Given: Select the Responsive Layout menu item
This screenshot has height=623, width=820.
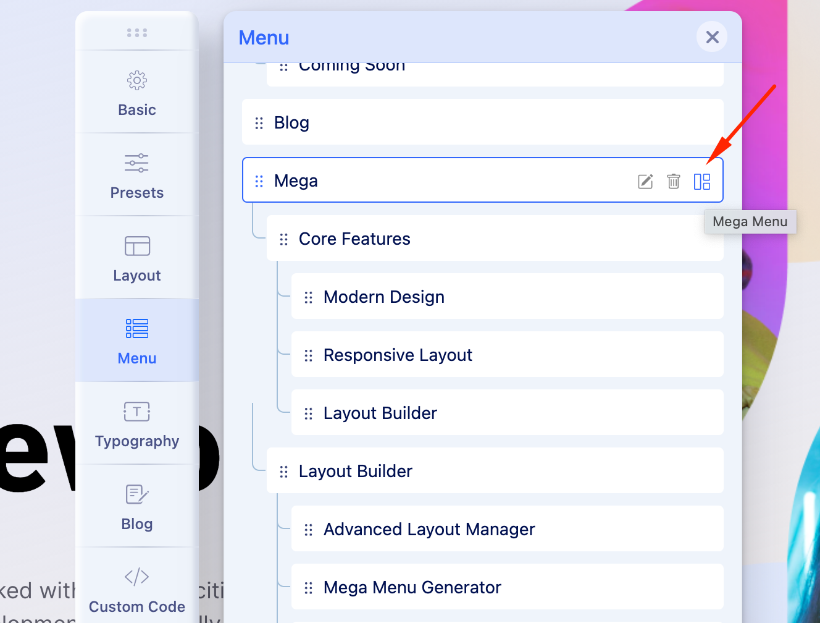Looking at the screenshot, I should click(x=508, y=354).
